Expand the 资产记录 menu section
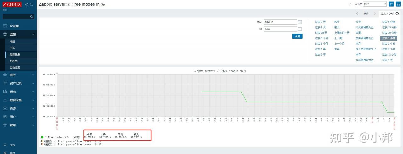This screenshot has height=154, width=403. click(x=18, y=83)
